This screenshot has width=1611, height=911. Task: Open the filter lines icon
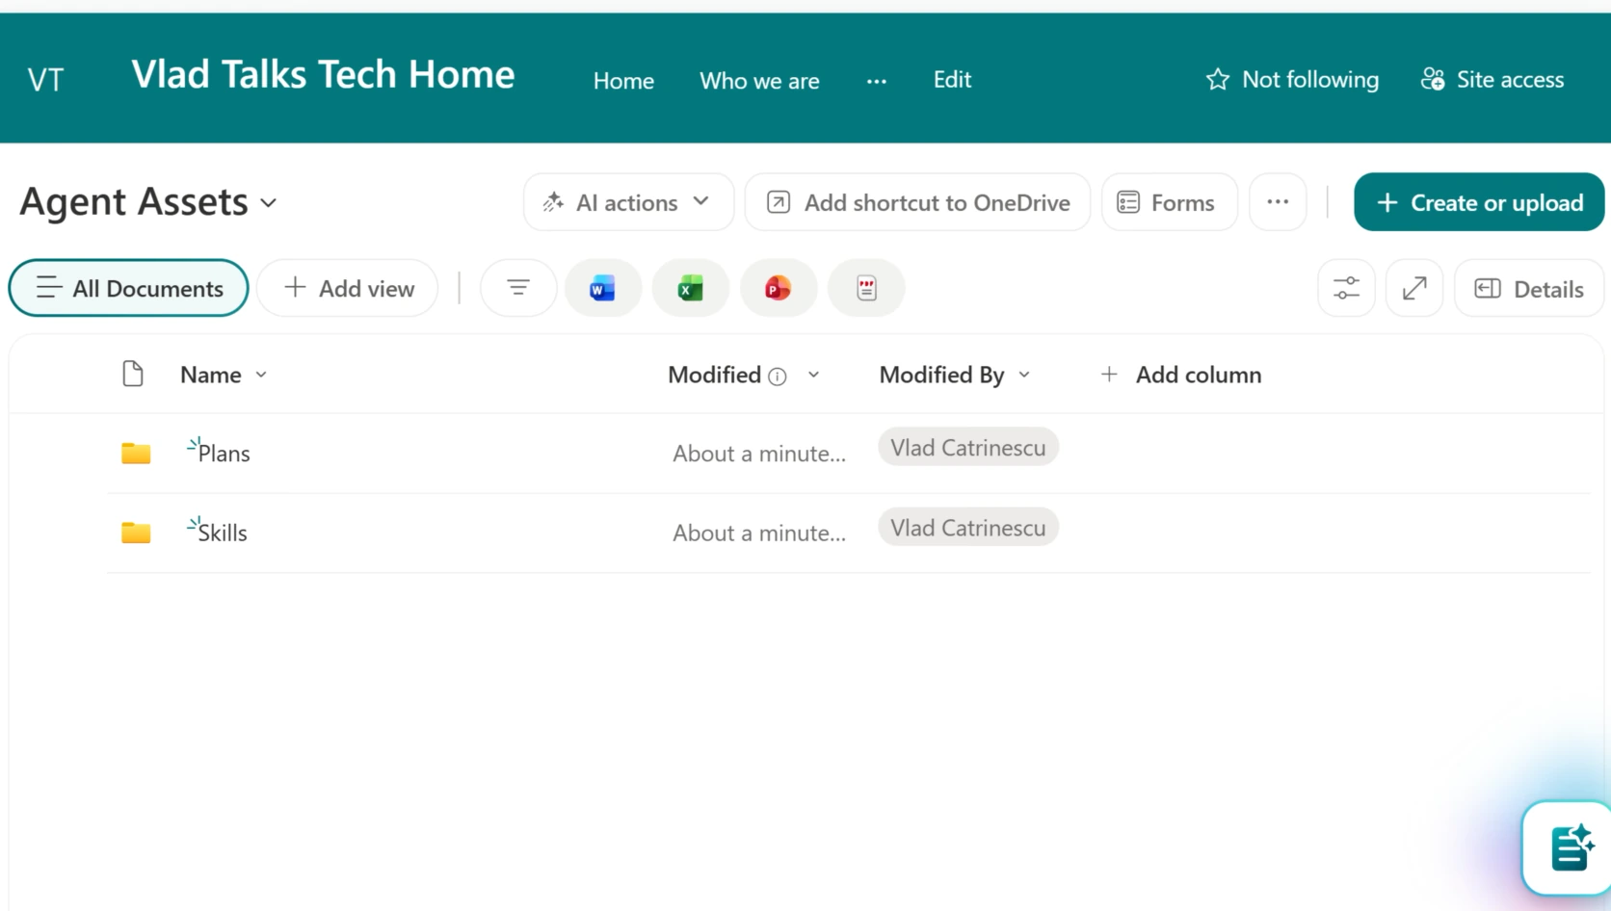(518, 288)
